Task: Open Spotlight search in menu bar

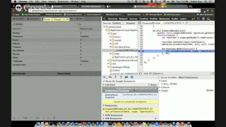Action: coord(206,1)
